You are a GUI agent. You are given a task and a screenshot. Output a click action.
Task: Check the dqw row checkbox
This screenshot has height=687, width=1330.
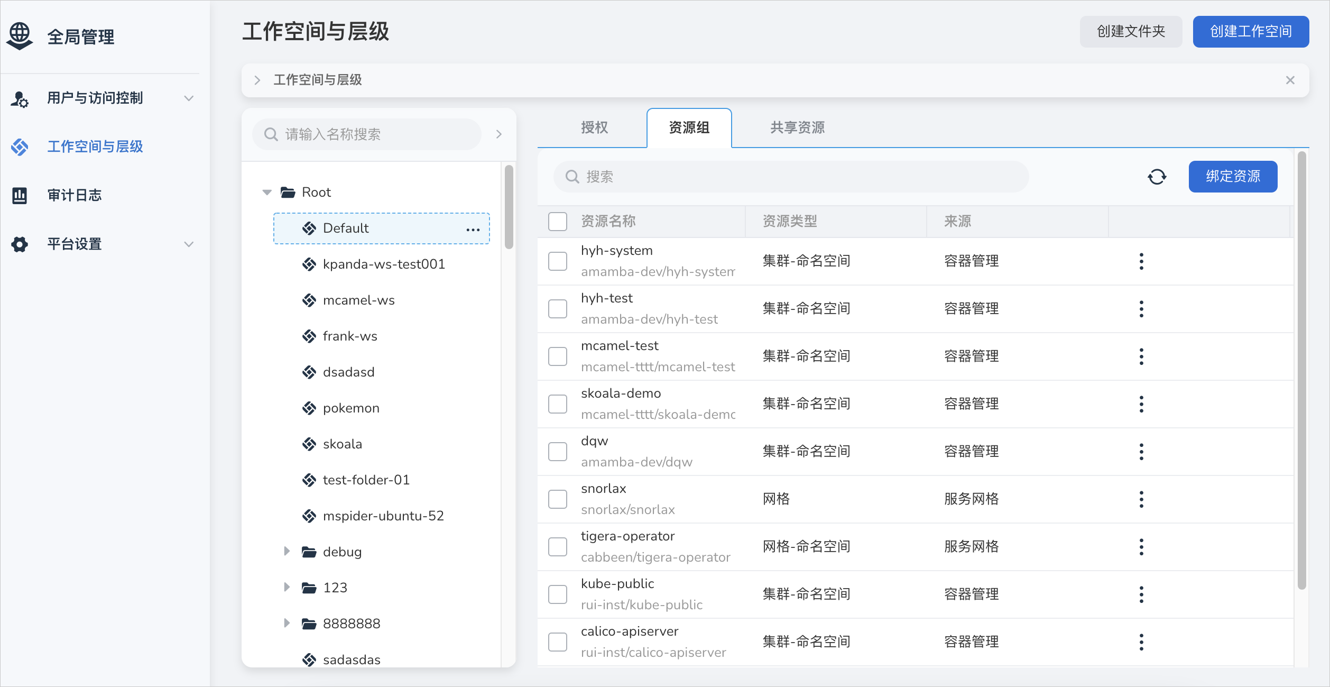tap(558, 452)
